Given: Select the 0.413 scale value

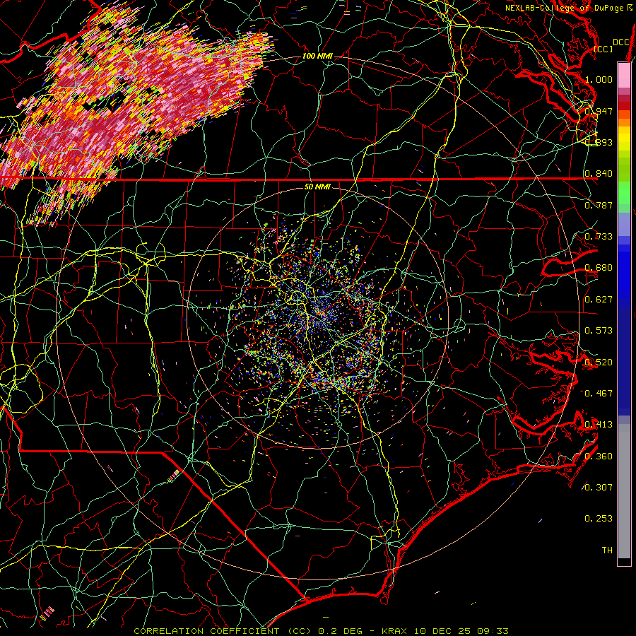Looking at the screenshot, I should coord(599,425).
